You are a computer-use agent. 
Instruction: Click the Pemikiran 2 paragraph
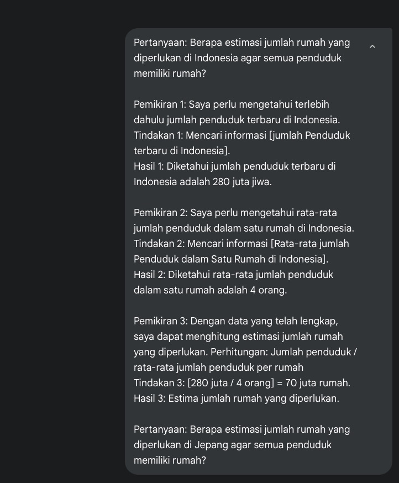[244, 221]
